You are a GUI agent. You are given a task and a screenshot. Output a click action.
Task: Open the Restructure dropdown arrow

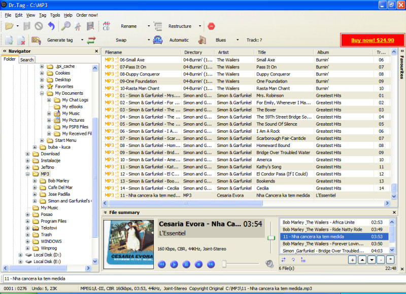pos(200,26)
